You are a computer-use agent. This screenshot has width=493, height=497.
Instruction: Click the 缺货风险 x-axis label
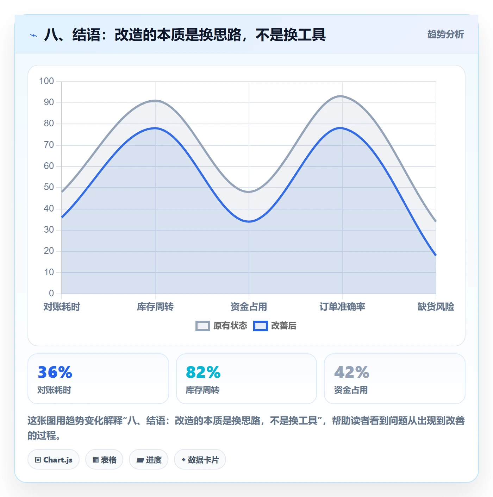coord(436,307)
